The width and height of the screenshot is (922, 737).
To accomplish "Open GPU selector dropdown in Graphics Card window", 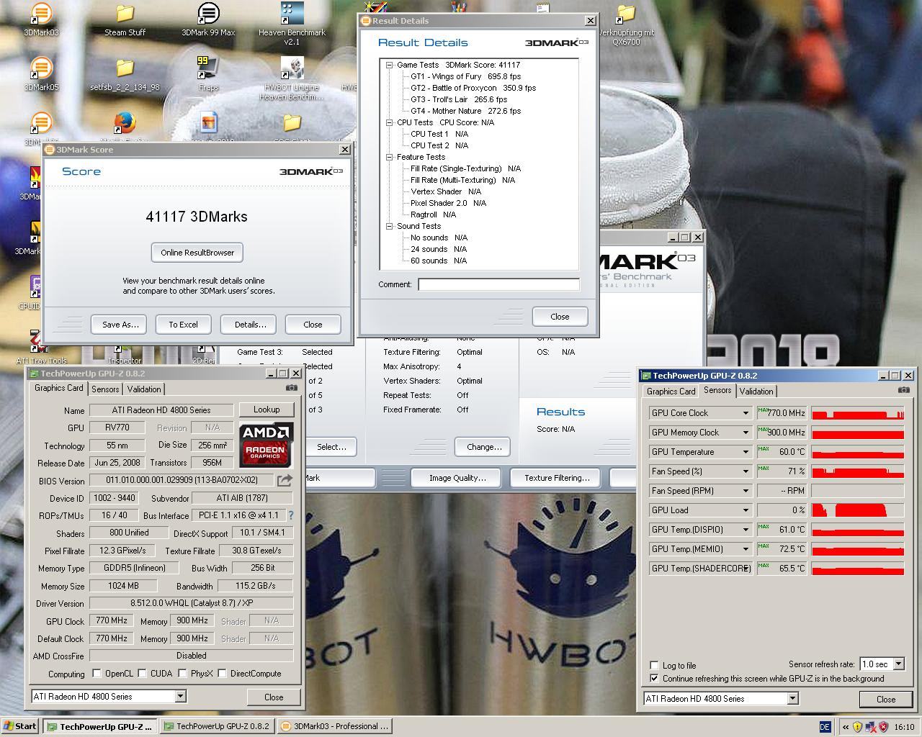I will [180, 697].
